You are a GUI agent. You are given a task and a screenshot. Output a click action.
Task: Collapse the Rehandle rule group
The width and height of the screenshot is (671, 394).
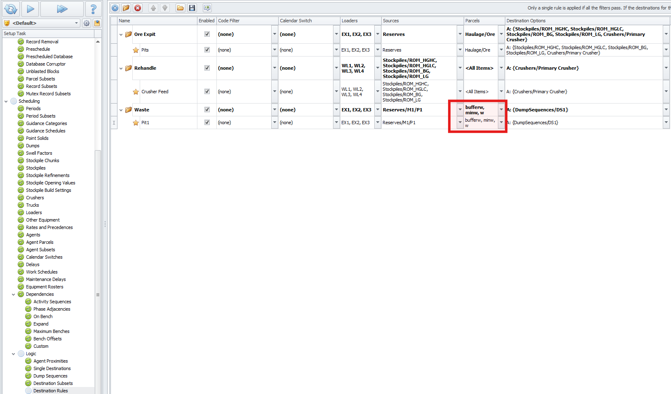tap(121, 68)
